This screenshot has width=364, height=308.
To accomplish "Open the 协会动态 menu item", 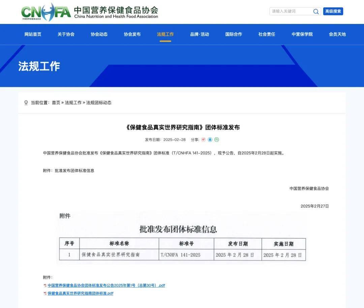I will point(99,34).
